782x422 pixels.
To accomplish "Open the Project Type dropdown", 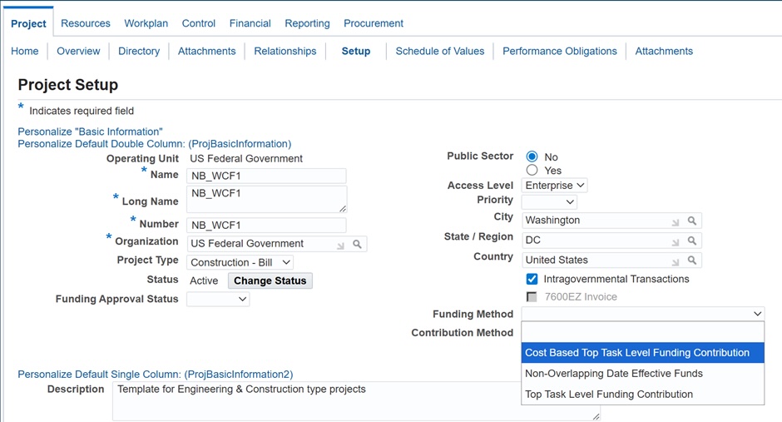I will (x=240, y=262).
